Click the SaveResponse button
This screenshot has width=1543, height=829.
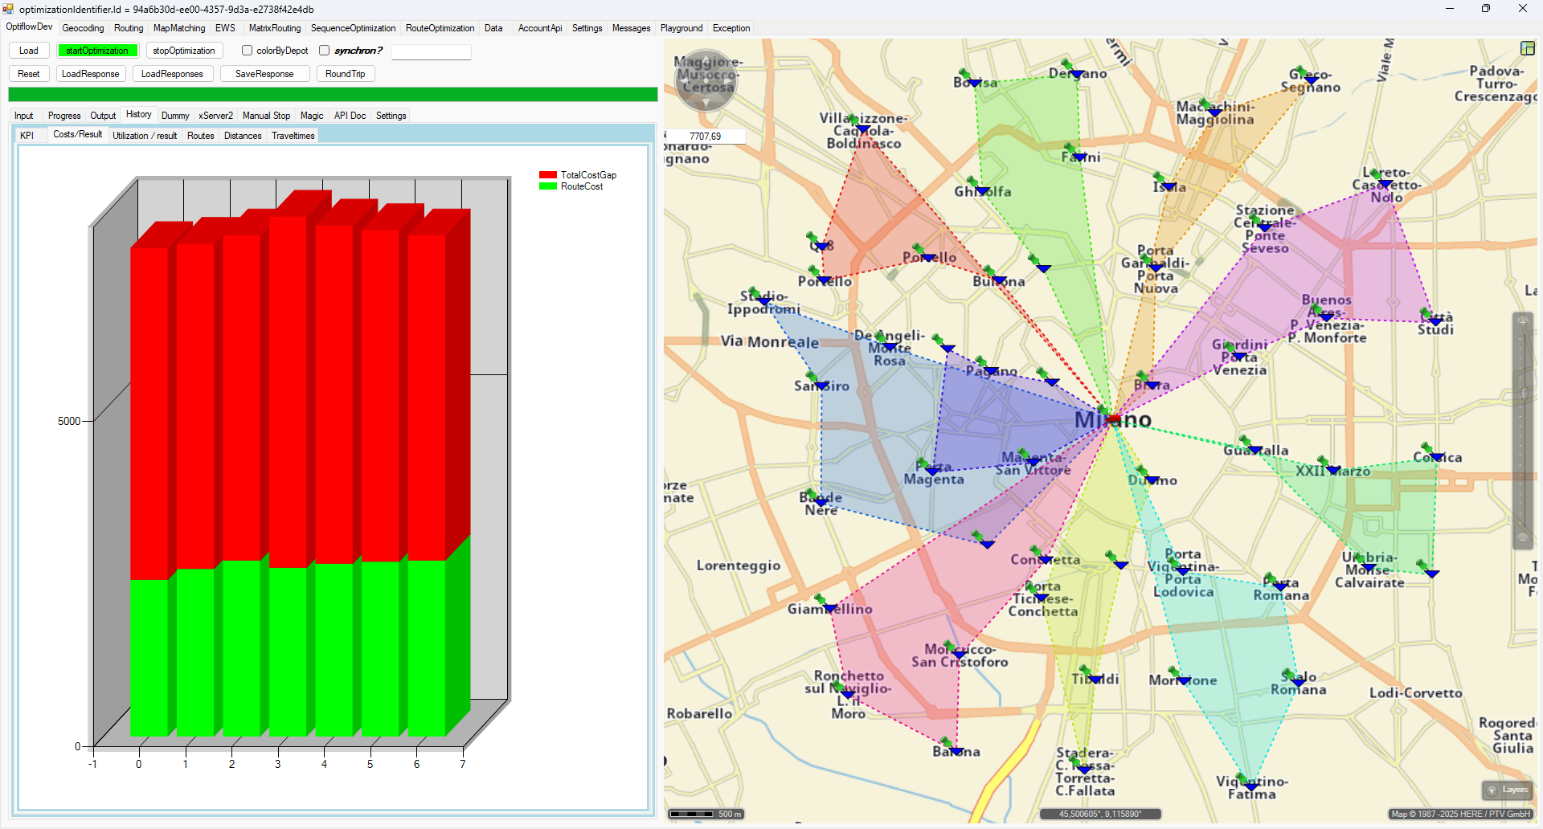click(x=264, y=74)
